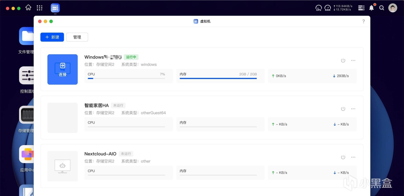Viewport: 404px width, 196px height.
Task: Click the 管理 button
Action: click(x=77, y=37)
